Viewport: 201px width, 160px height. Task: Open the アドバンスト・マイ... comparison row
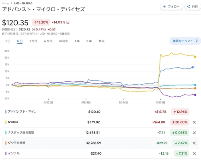tap(100, 112)
